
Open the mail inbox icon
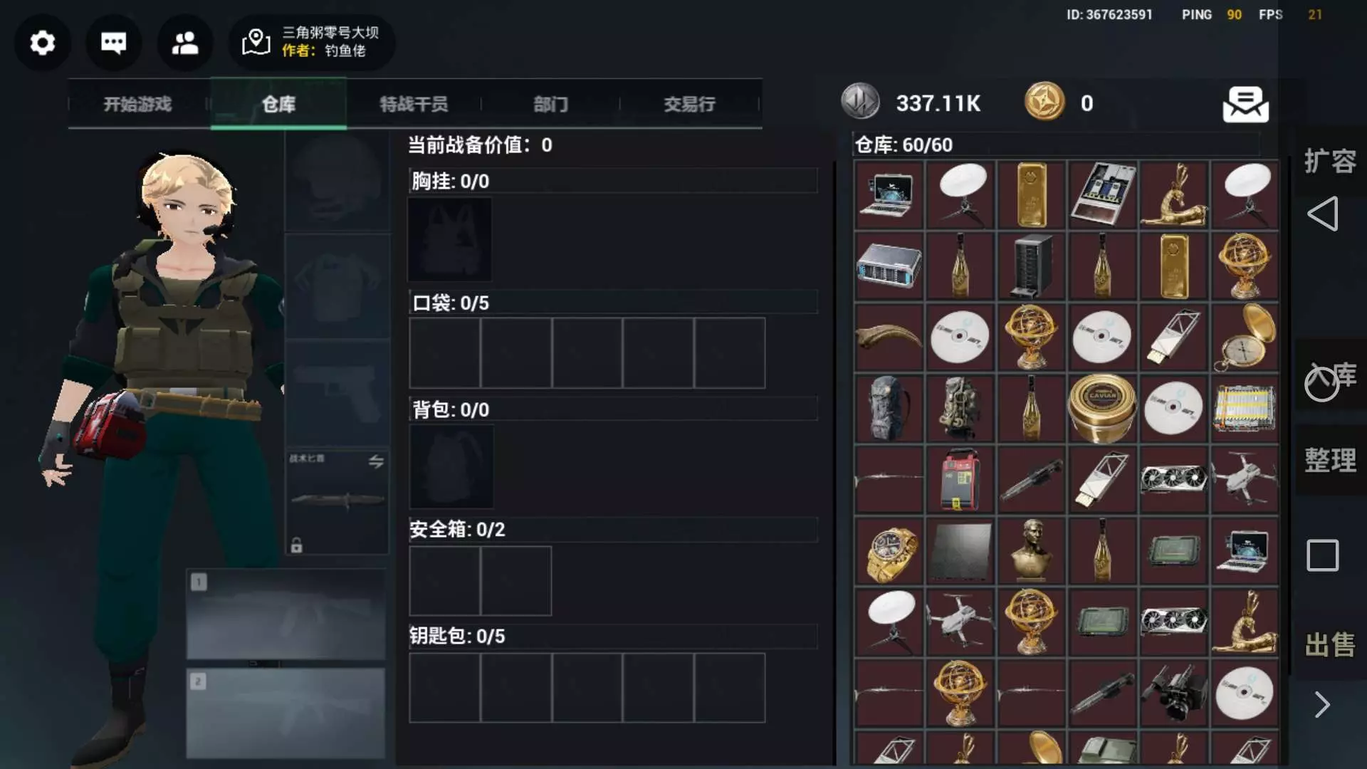(1245, 104)
